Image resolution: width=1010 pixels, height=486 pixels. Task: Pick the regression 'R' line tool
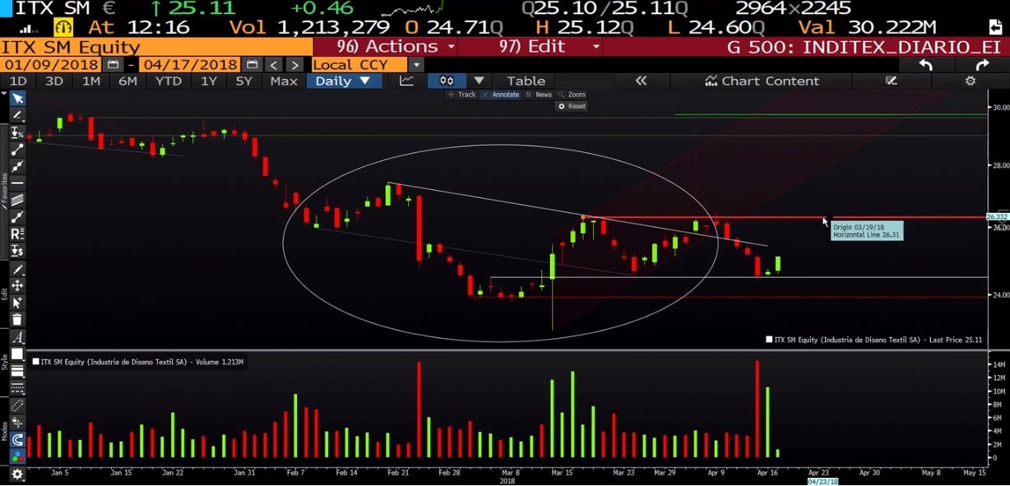coord(17,234)
